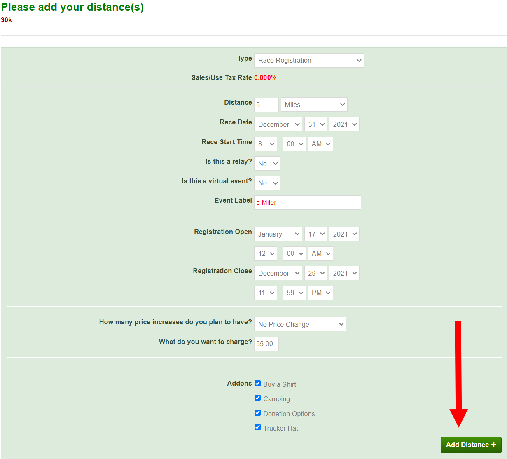
Task: Toggle the Donation Options checkbox
Action: pyautogui.click(x=258, y=413)
